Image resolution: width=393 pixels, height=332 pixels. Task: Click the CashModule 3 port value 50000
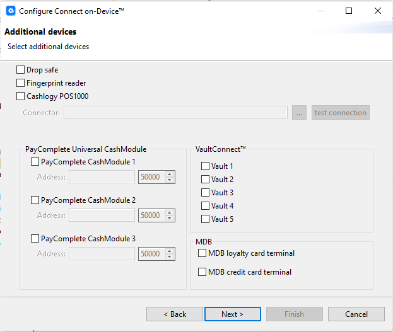150,254
